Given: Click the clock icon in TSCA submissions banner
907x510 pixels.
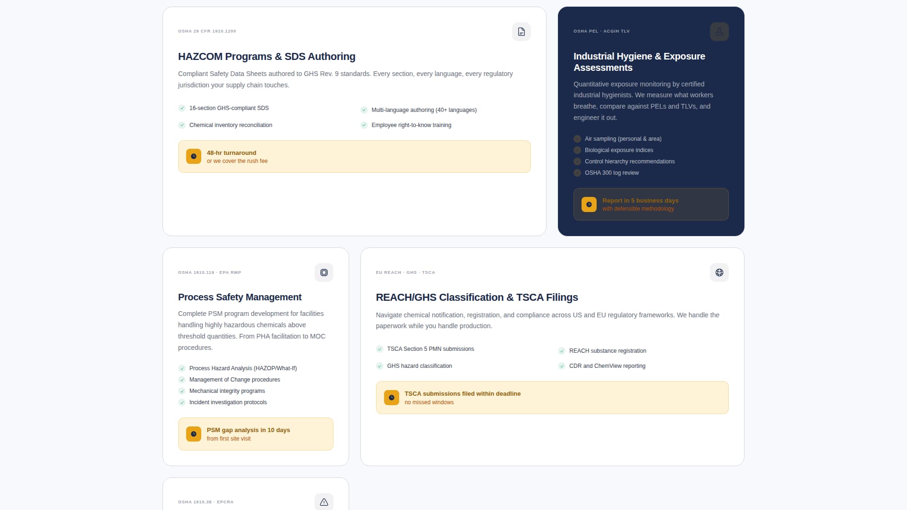Looking at the screenshot, I should pos(391,397).
